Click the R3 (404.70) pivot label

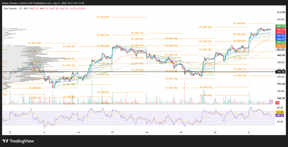click(x=171, y=38)
